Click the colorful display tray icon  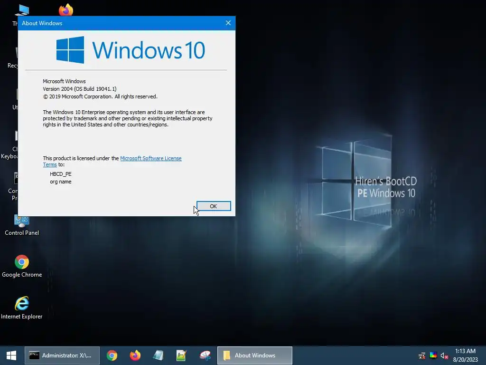point(433,355)
